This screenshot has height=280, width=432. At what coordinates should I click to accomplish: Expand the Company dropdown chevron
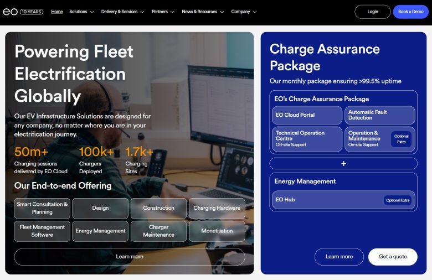click(x=255, y=12)
